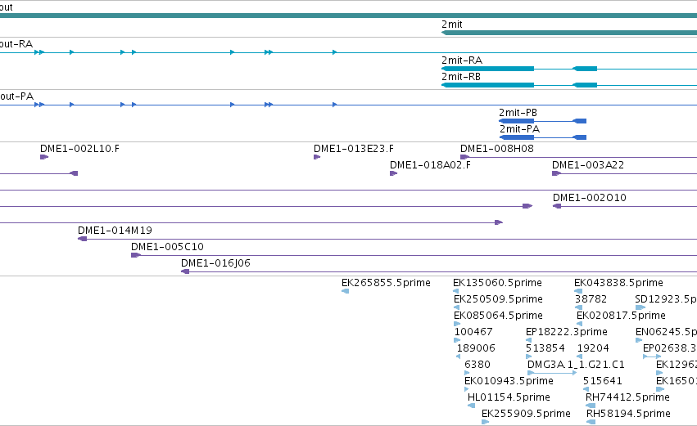697x426 pixels.
Task: Select BAC end DME1-002L10.F
Action: pos(79,149)
